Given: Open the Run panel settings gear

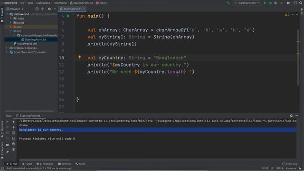Looking at the screenshot, I should (291, 116).
